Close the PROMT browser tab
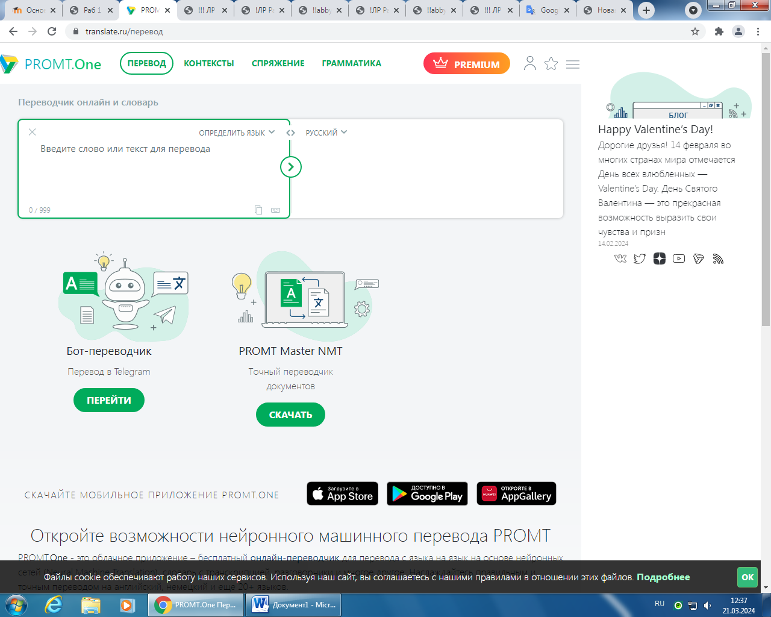Image resolution: width=771 pixels, height=617 pixels. click(x=167, y=10)
